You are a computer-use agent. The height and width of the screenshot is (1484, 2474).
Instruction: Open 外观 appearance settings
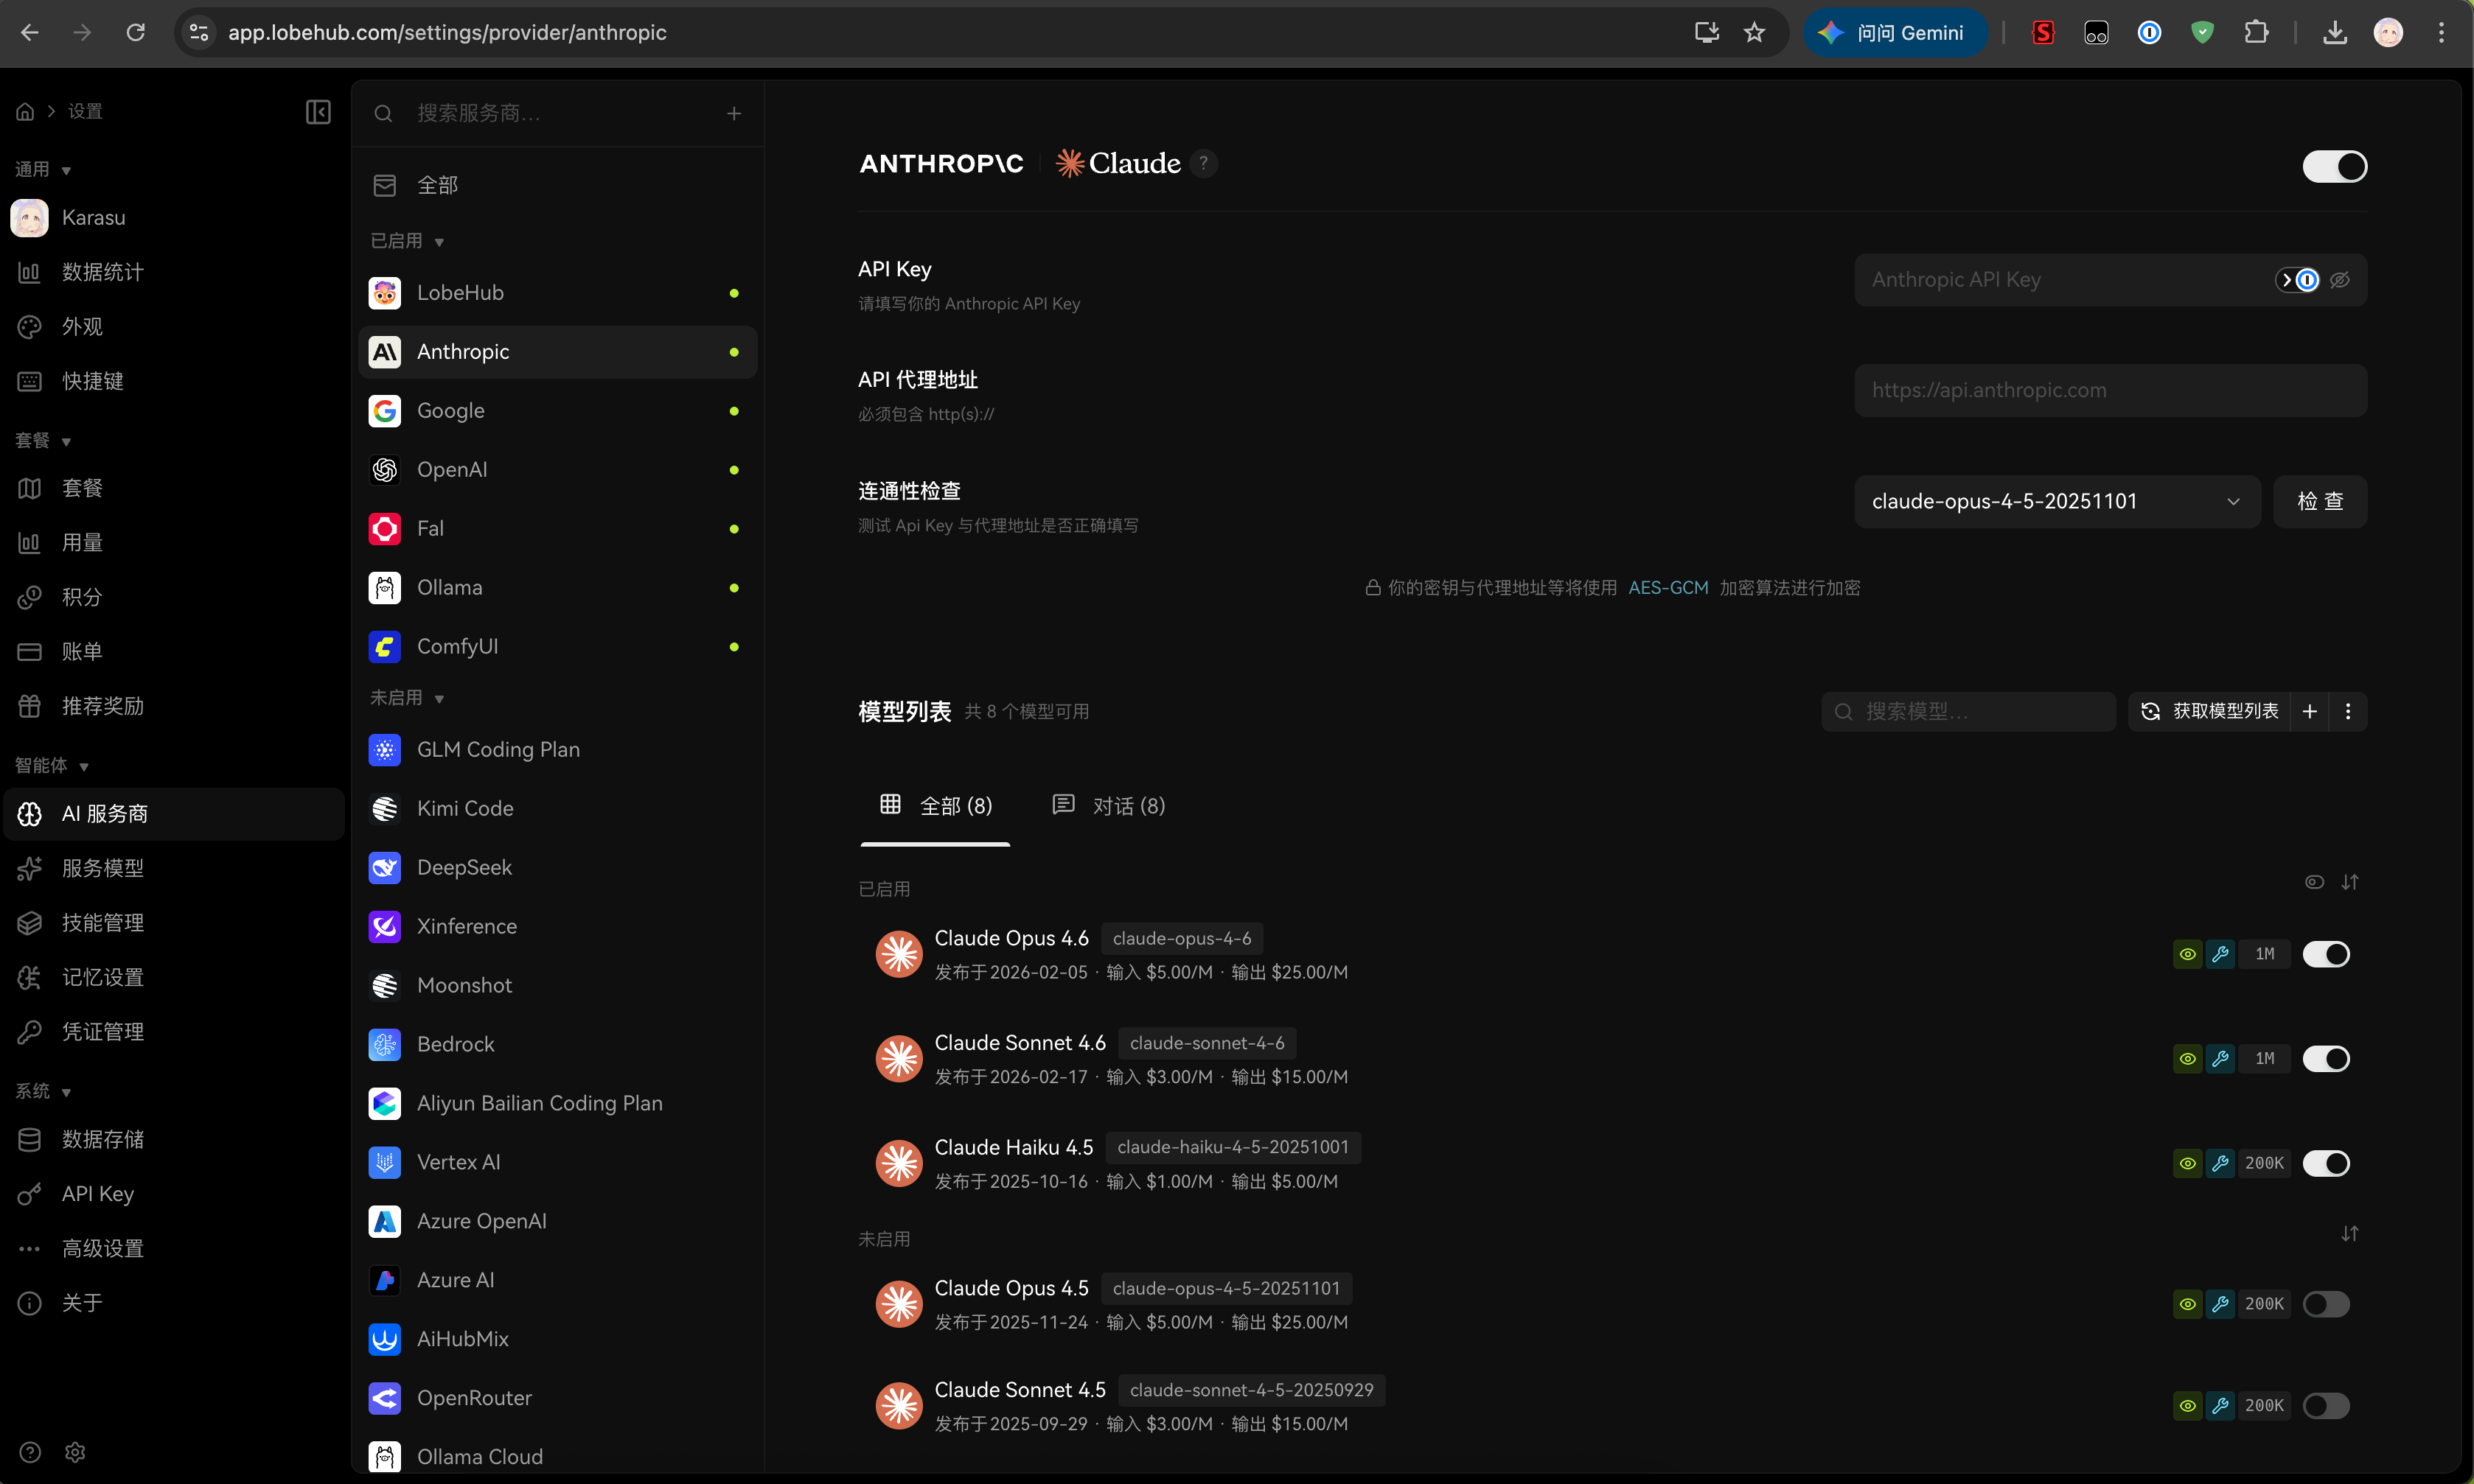(x=174, y=327)
